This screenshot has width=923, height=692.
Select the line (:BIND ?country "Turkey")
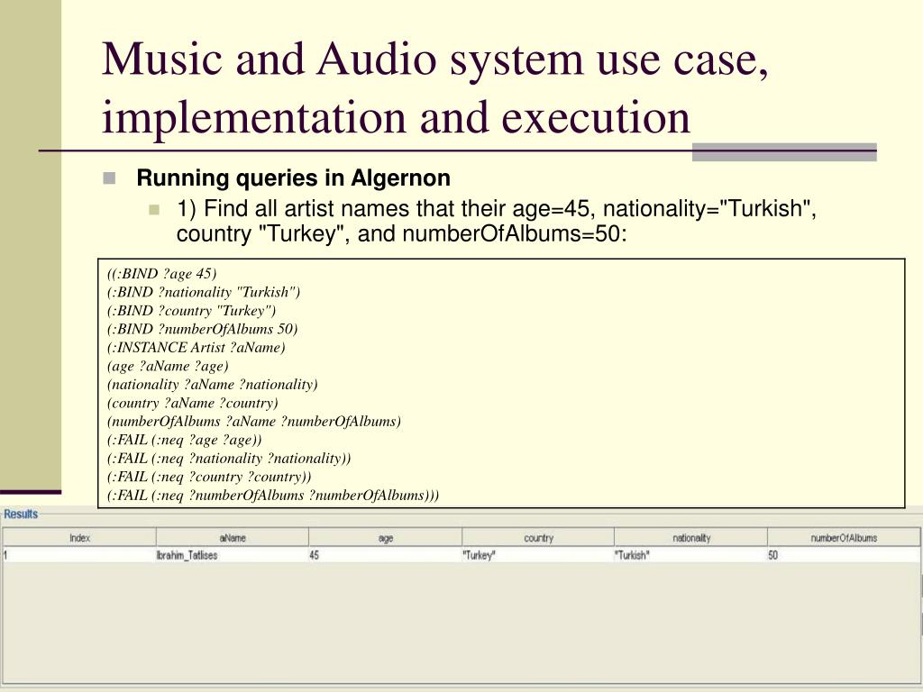coord(191,310)
